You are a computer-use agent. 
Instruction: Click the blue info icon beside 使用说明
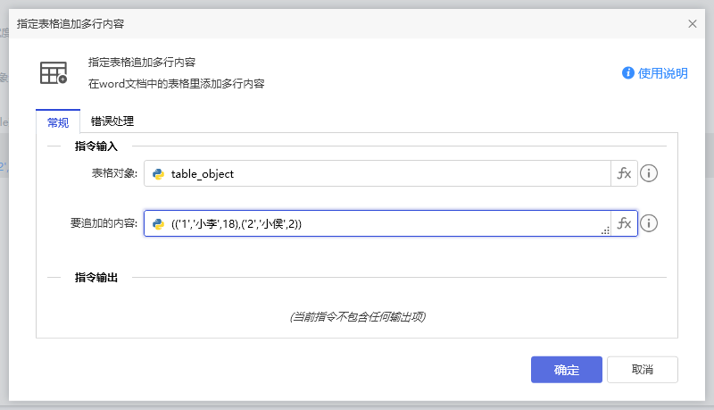tap(628, 73)
